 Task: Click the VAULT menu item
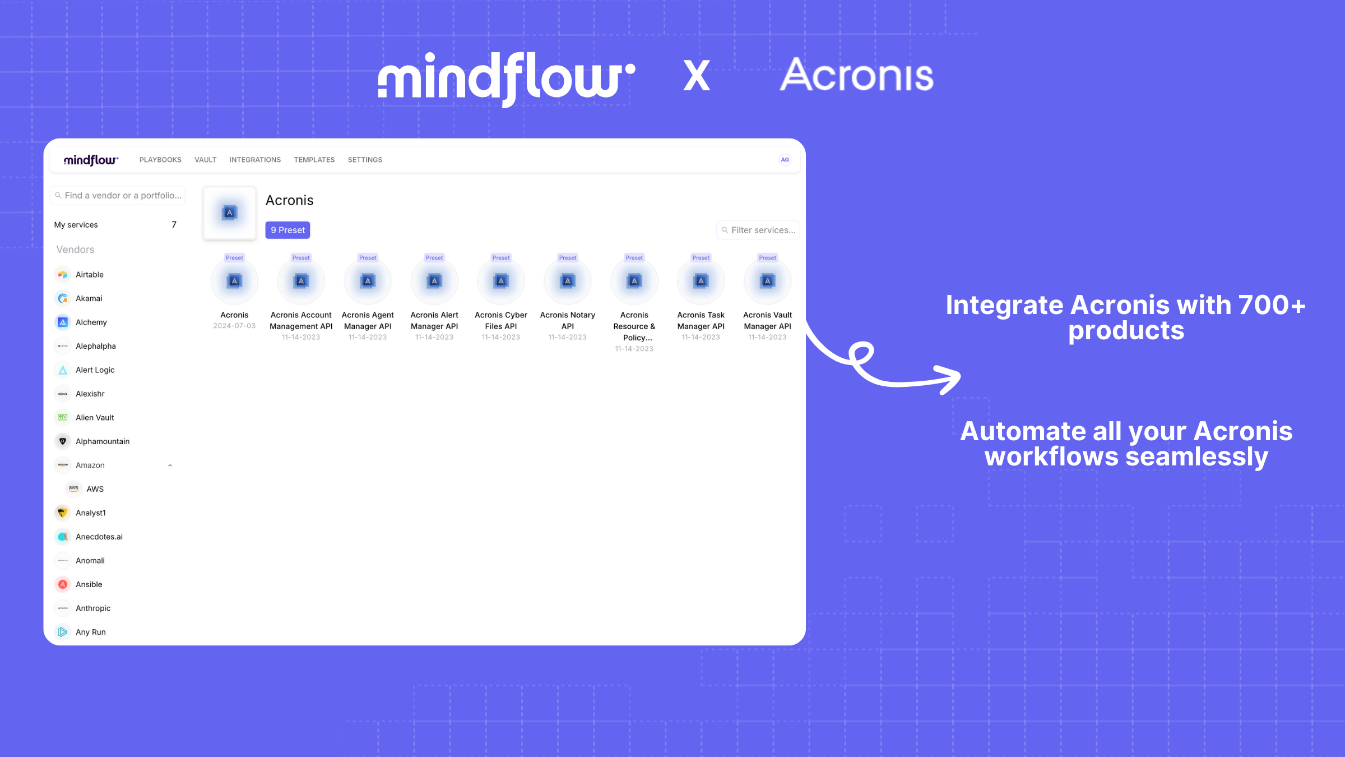click(204, 159)
